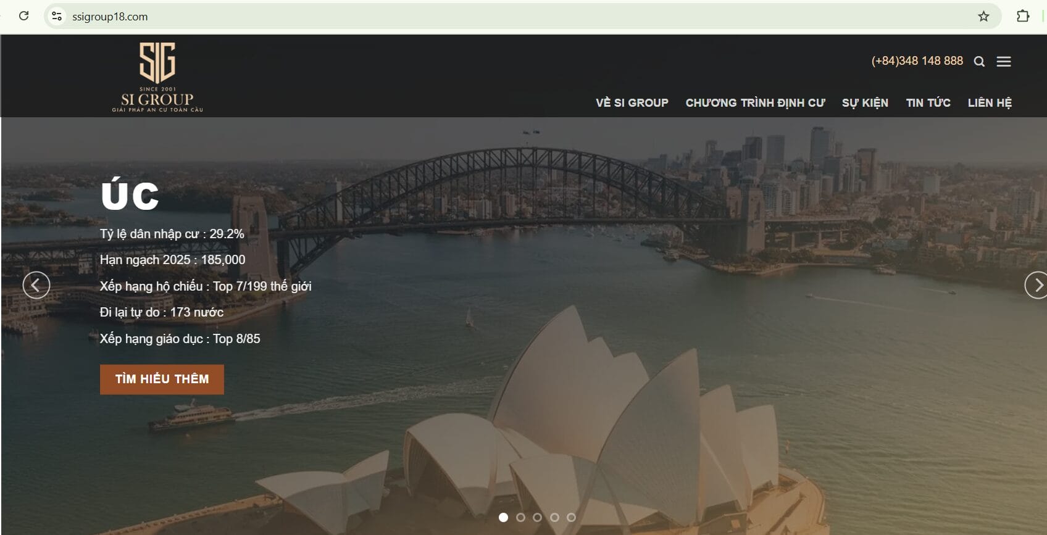Click text 'Xếp hạng hộ chiếu : Top 7/199 thế giới'
The width and height of the screenshot is (1047, 535).
[x=206, y=286]
